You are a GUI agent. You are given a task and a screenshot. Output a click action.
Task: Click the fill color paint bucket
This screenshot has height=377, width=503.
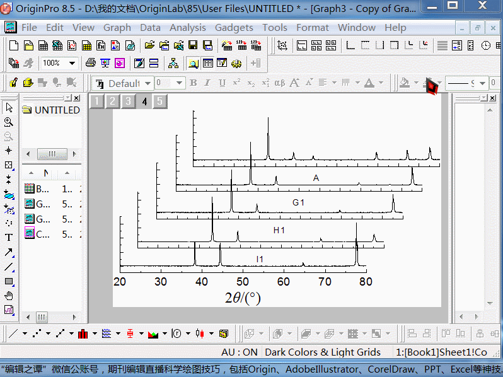point(405,83)
